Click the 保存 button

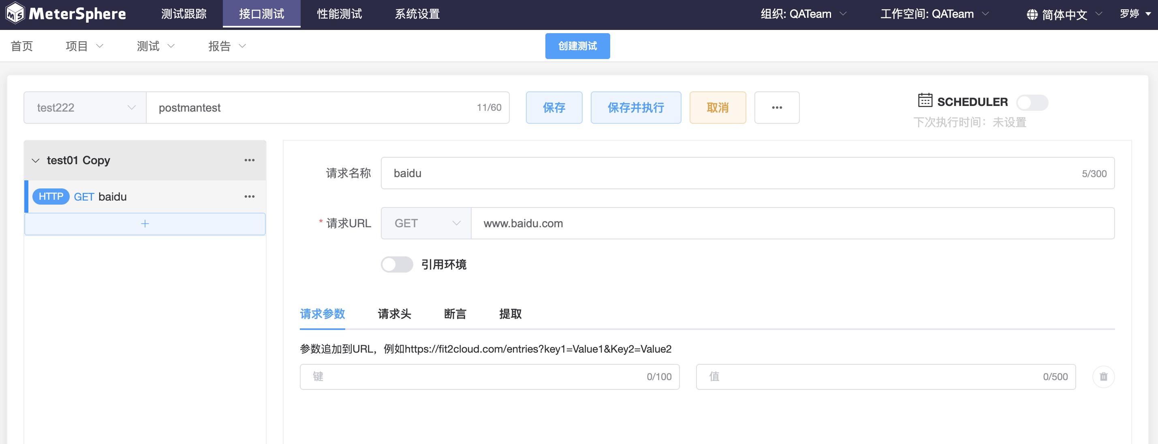pyautogui.click(x=554, y=108)
